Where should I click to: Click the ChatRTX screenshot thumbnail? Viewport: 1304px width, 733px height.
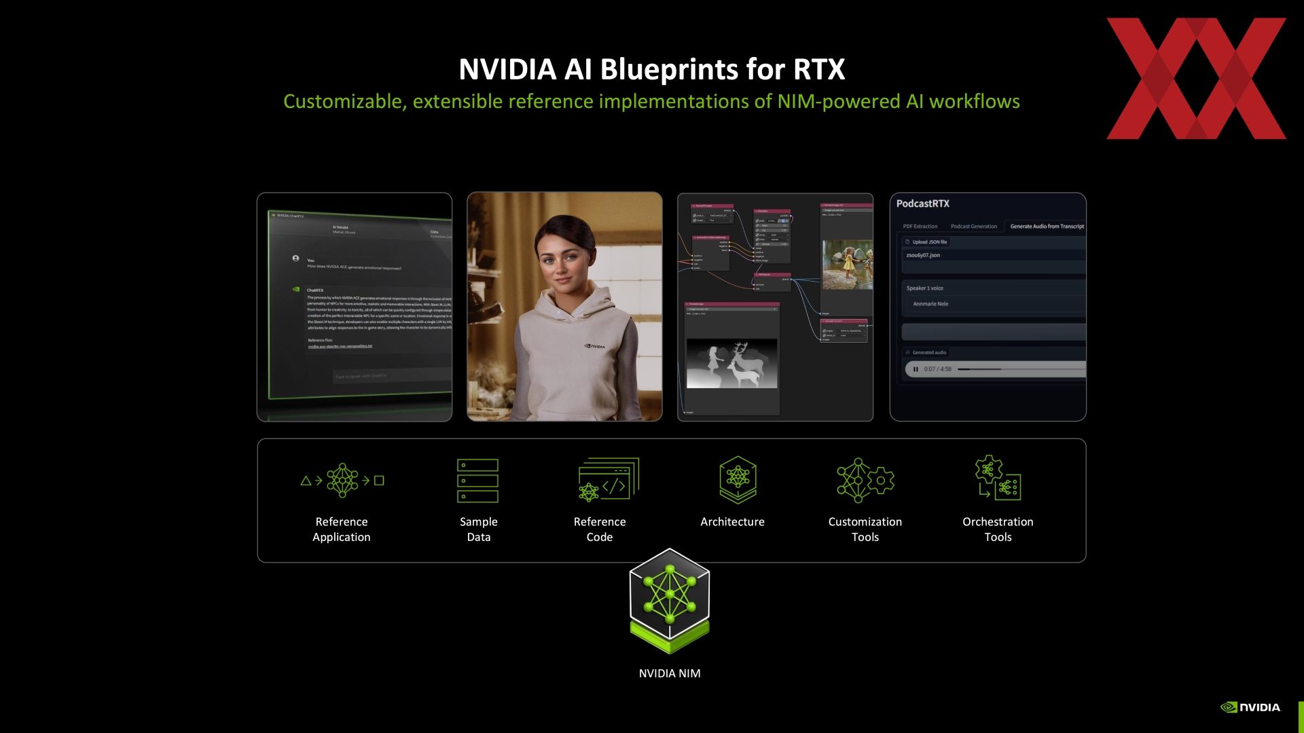pos(355,307)
